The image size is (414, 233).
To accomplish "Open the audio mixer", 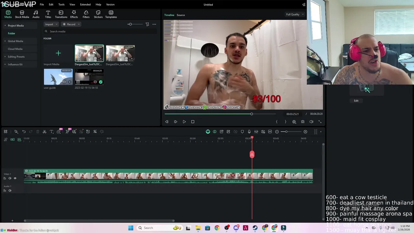I will [256, 132].
